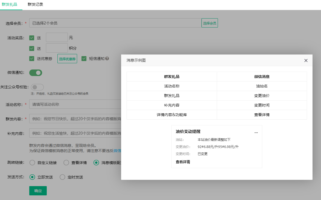Screen dimensions: 321x200
Task: Toggle the 送 元 reward checkbox
Action: (x=32, y=38)
